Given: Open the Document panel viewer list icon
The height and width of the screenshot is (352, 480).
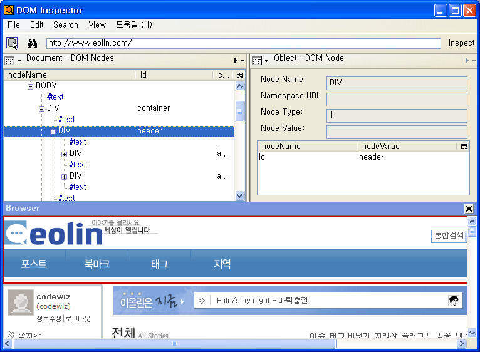Looking at the screenshot, I should point(11,61).
